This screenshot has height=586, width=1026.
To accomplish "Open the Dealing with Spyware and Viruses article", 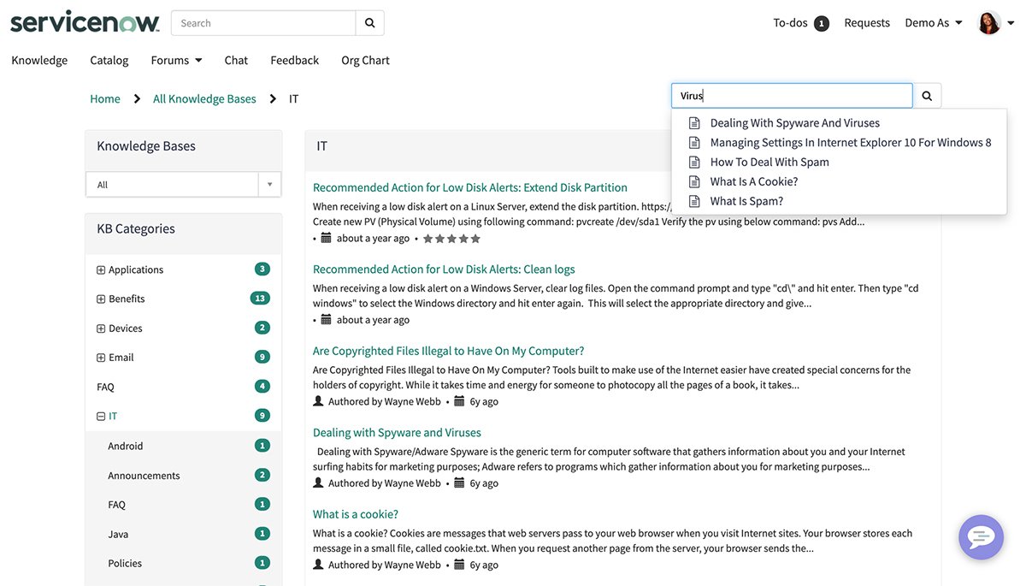I will point(397,433).
